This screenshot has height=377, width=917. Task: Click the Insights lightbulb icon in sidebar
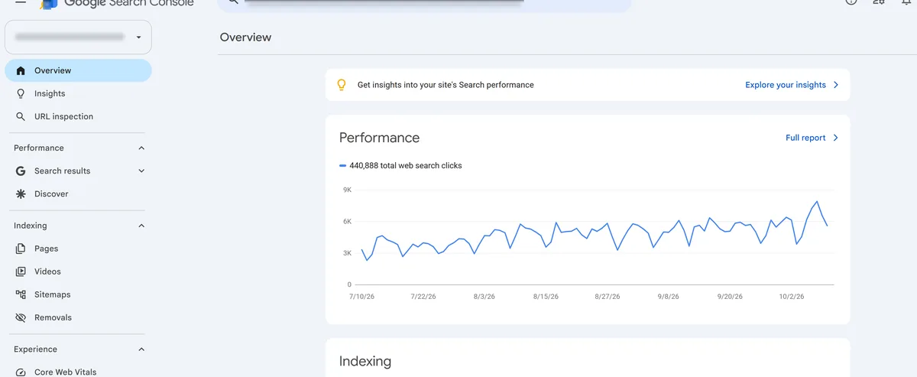21,93
